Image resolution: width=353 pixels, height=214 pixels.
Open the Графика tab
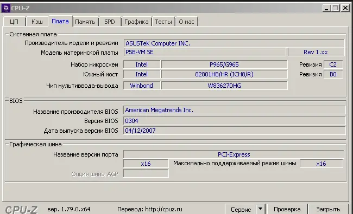click(136, 22)
